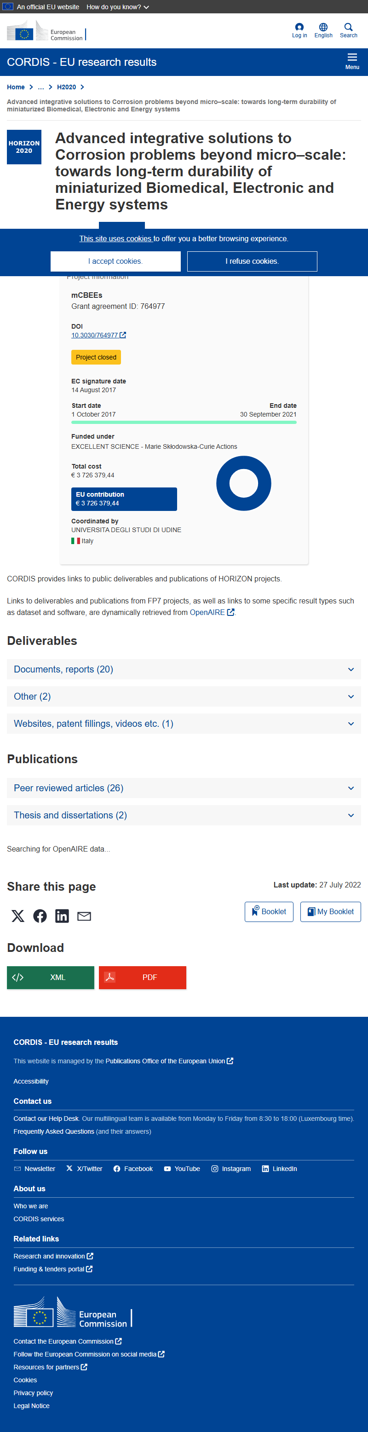Contact our Help Desk link
Image resolution: width=368 pixels, height=1432 pixels.
[46, 1119]
